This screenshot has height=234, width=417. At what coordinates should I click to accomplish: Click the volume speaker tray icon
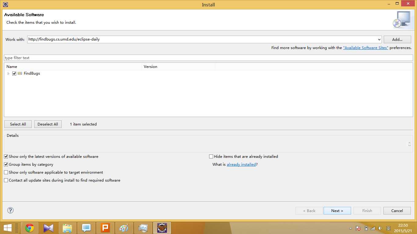[x=380, y=228]
